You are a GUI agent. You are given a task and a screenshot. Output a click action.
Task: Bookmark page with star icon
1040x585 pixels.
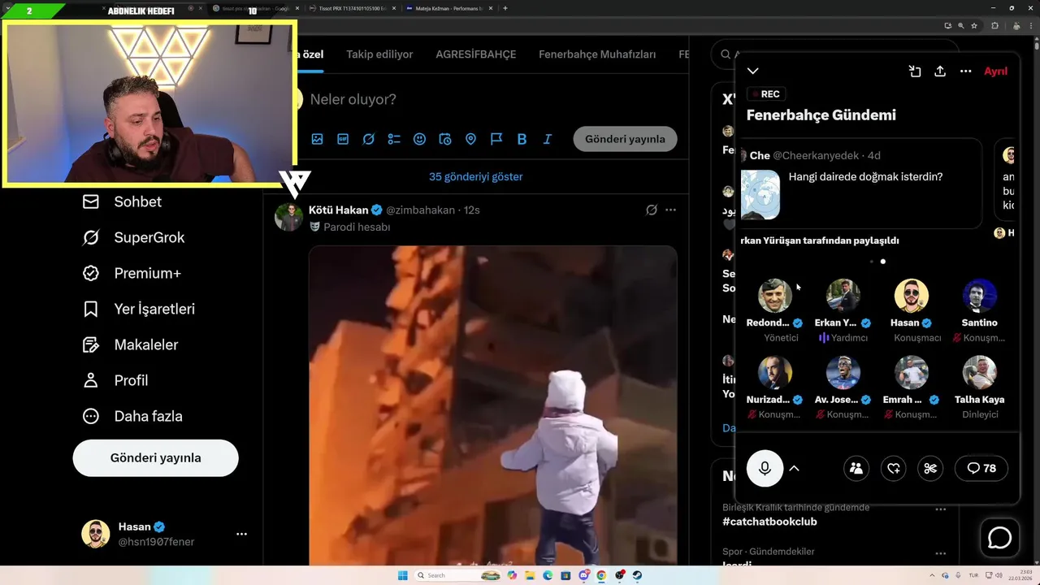click(974, 26)
